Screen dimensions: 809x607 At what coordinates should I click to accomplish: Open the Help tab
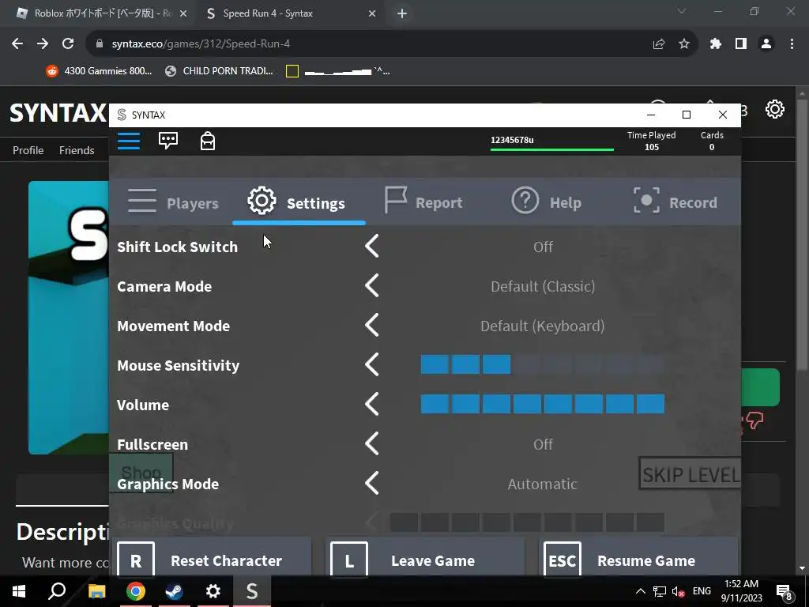coord(547,202)
